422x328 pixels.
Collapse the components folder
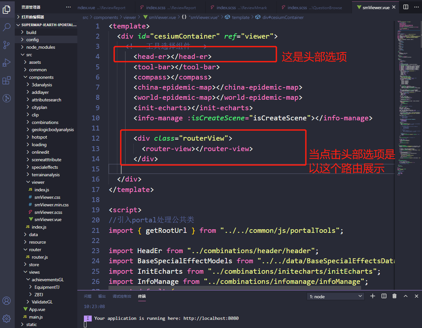pyautogui.click(x=41, y=77)
